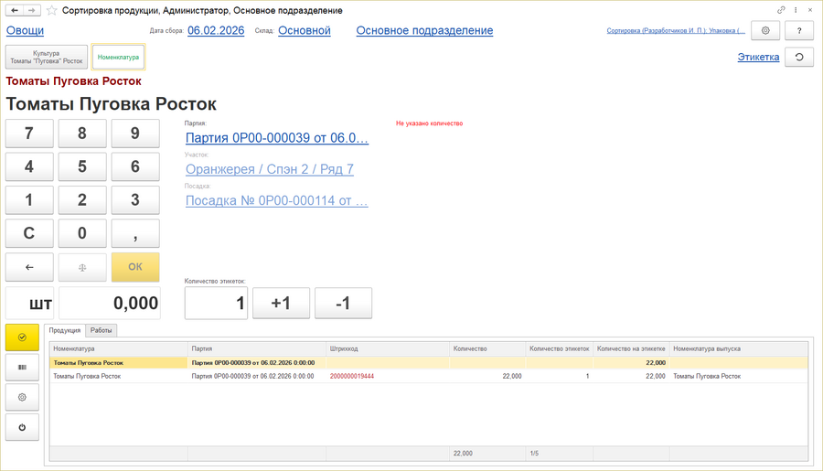Switch to the Работы tab
823x471 pixels.
[x=101, y=330]
